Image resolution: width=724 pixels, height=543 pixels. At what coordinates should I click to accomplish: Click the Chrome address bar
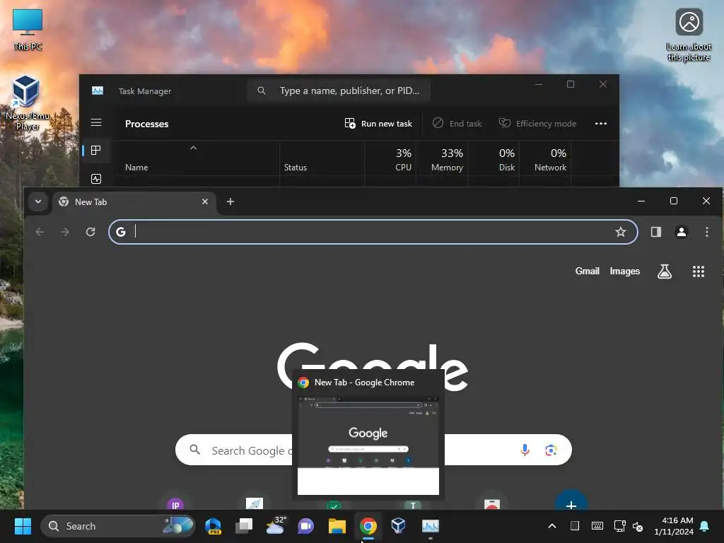point(373,232)
